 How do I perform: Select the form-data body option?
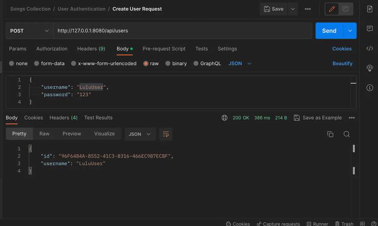pyautogui.click(x=49, y=64)
